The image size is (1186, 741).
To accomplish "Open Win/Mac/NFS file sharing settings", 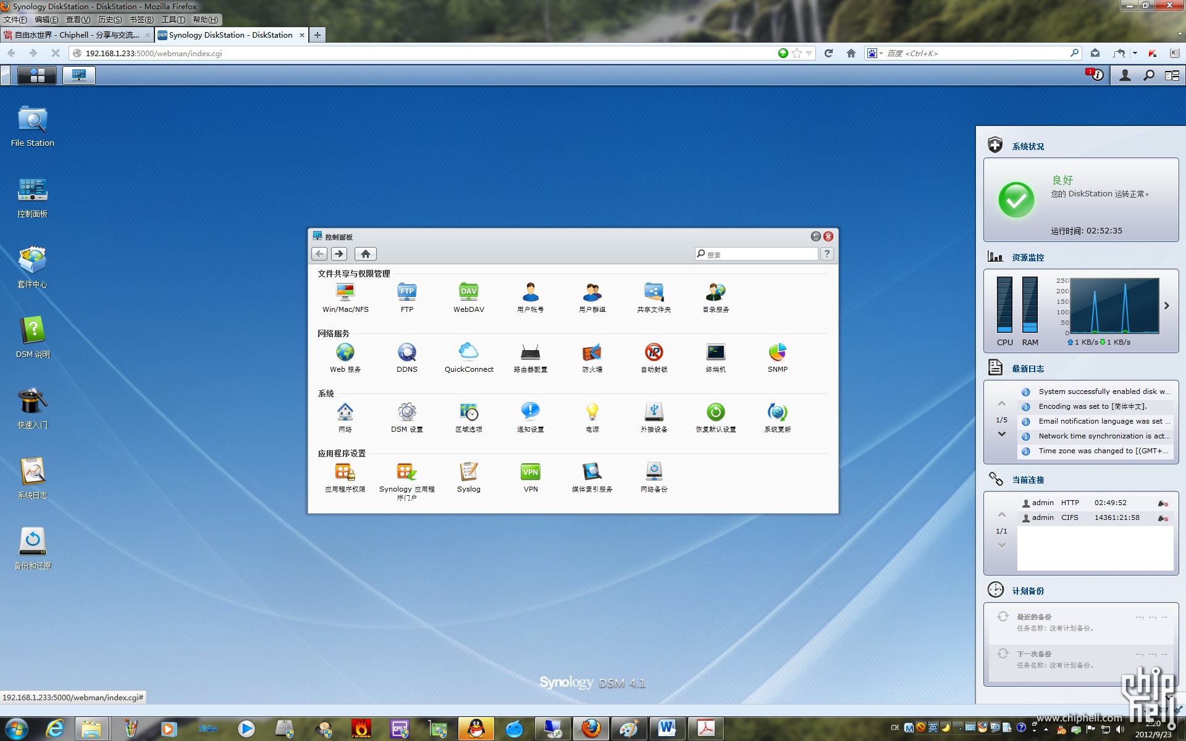I will click(345, 298).
